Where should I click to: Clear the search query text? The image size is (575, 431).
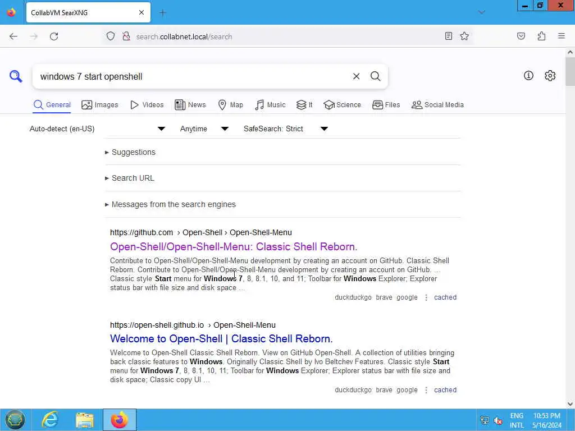tap(356, 76)
